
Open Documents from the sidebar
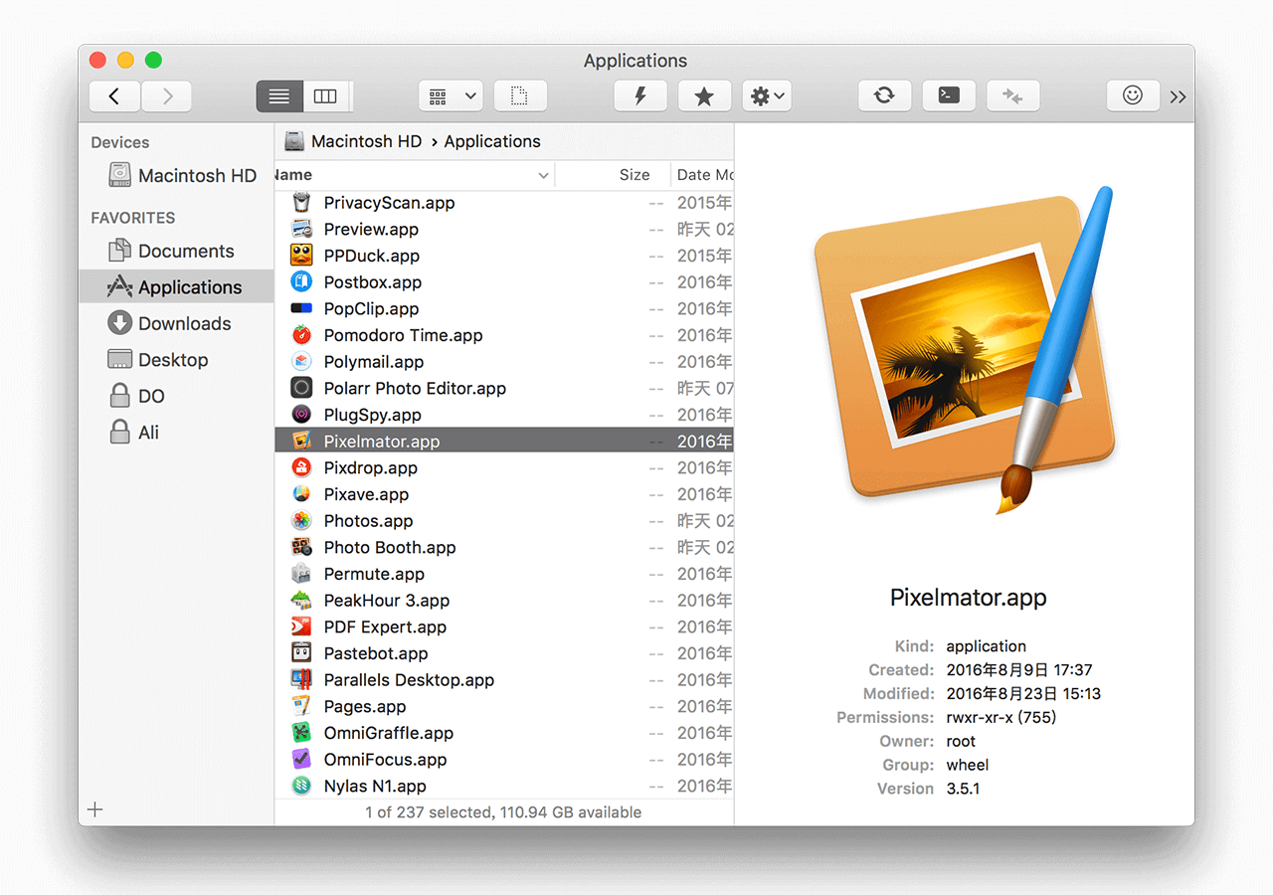click(x=186, y=251)
